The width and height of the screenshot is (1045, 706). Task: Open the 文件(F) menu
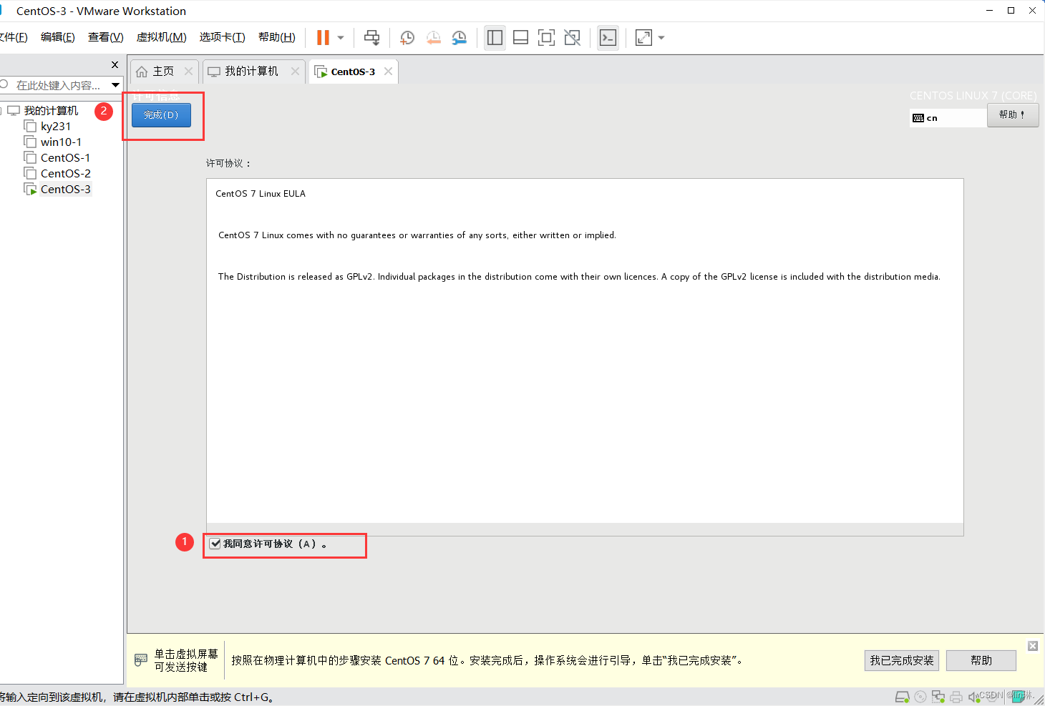(13, 37)
